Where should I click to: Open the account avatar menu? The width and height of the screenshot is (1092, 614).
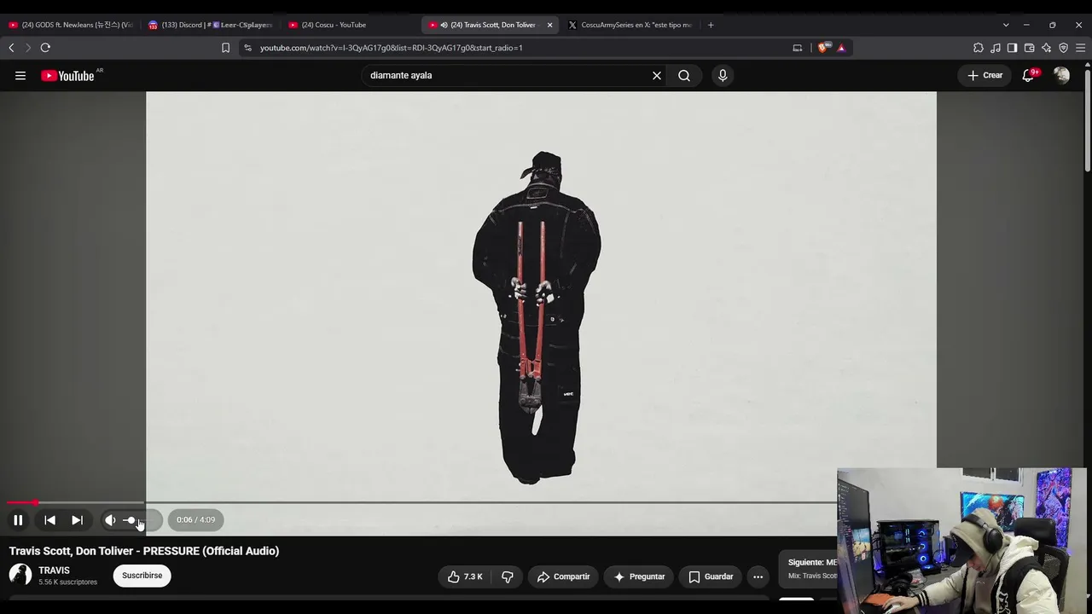pos(1061,76)
